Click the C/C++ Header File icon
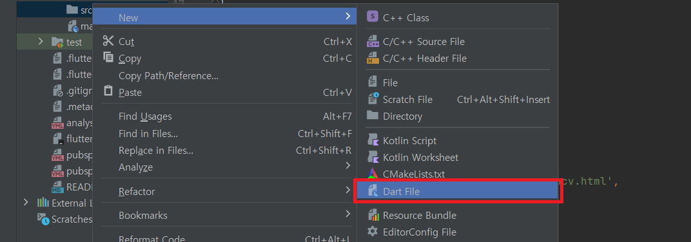 373,59
